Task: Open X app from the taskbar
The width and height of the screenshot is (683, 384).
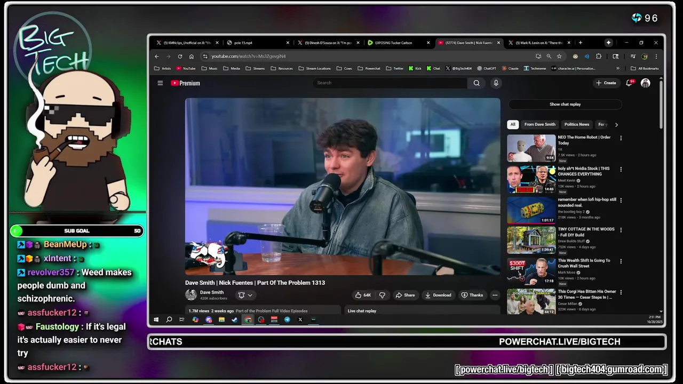Action: (x=300, y=319)
